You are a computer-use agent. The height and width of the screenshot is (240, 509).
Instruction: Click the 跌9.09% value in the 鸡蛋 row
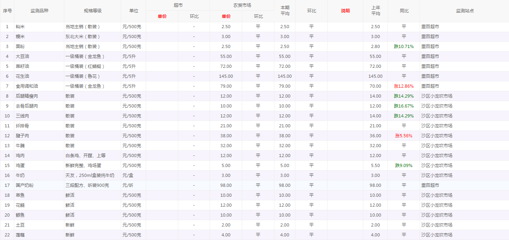(404, 165)
